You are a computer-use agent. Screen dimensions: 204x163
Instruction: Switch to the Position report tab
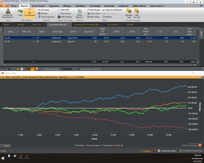[x=21, y=24]
